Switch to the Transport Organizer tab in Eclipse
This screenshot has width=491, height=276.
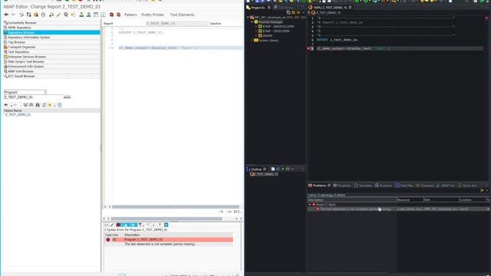pos(425,186)
